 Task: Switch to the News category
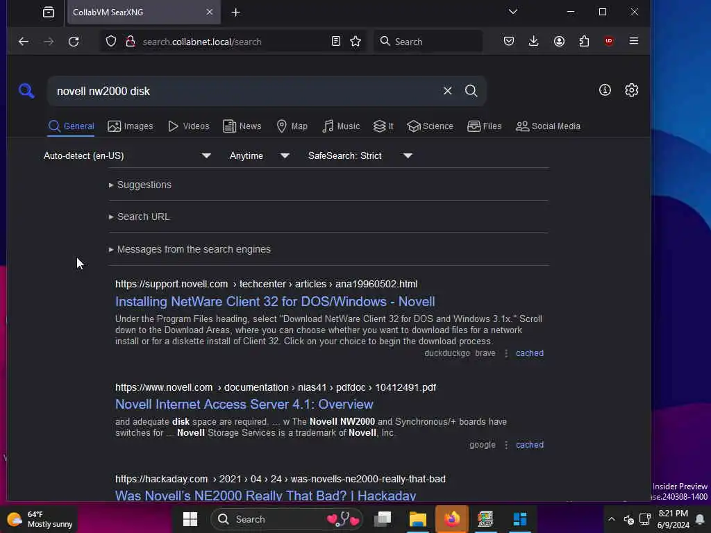coord(242,126)
